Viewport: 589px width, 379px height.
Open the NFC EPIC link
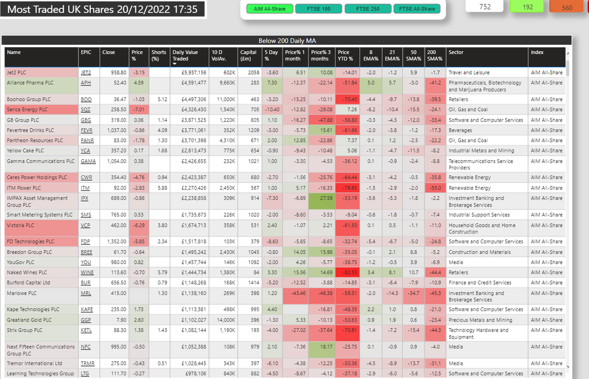(x=85, y=347)
